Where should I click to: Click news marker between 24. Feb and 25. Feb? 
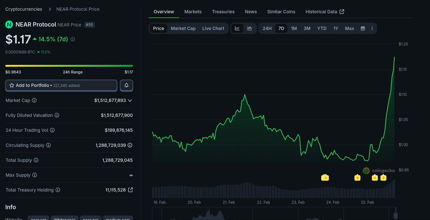[357, 178]
